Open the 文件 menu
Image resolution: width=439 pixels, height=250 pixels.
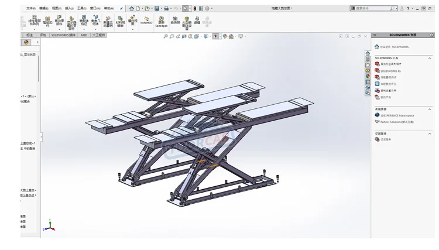point(30,8)
